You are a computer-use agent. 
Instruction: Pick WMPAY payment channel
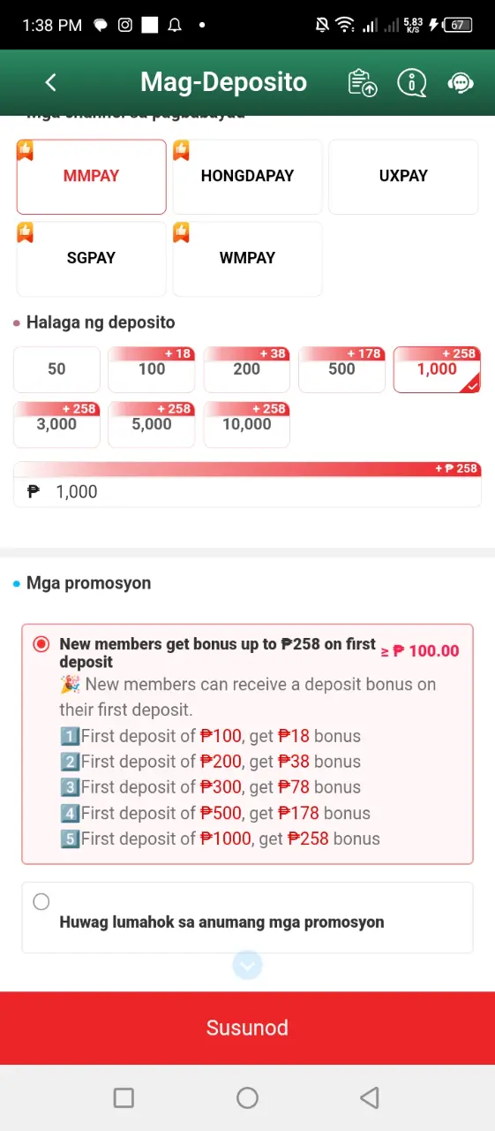tap(247, 259)
